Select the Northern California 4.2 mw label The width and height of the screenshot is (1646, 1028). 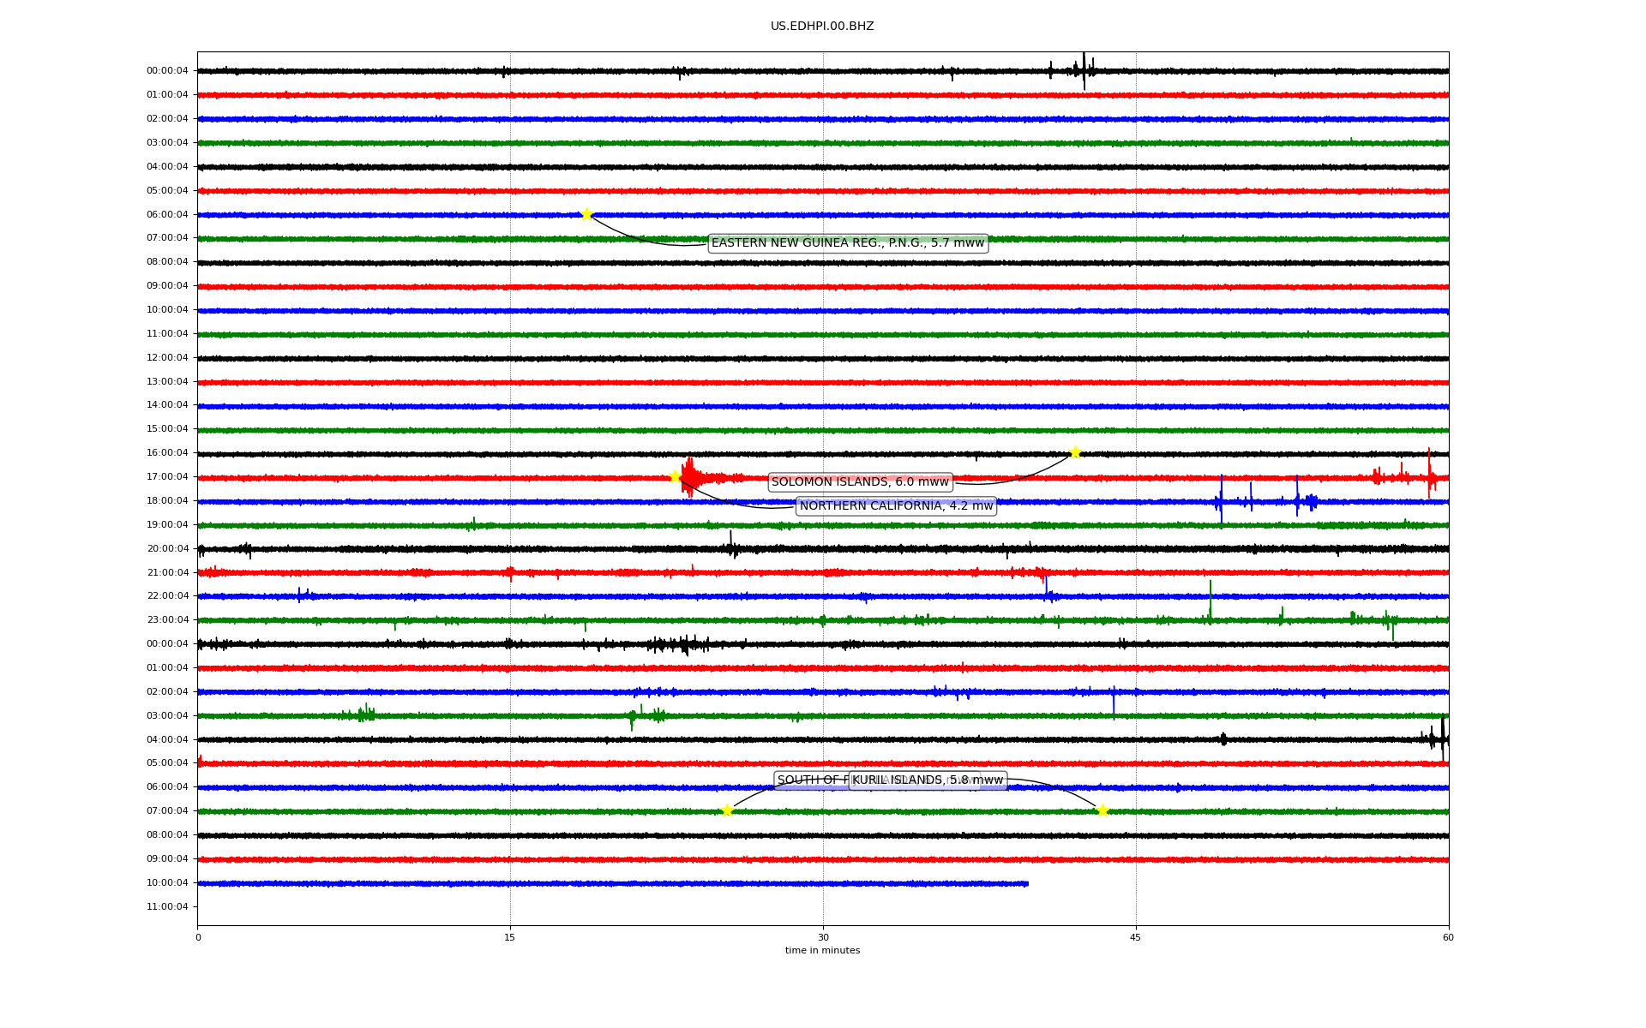[x=896, y=506]
